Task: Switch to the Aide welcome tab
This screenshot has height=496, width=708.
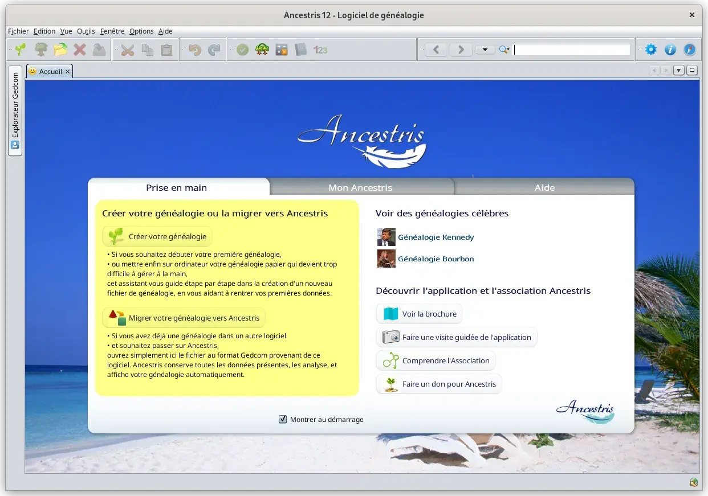Action: 544,187
